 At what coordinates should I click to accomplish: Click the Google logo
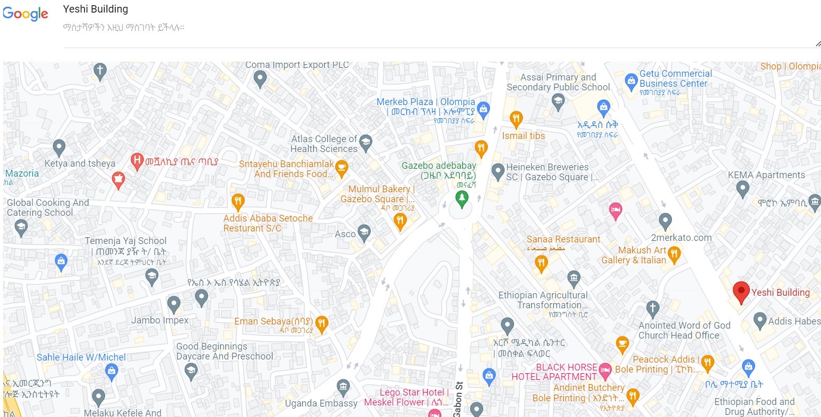[25, 14]
